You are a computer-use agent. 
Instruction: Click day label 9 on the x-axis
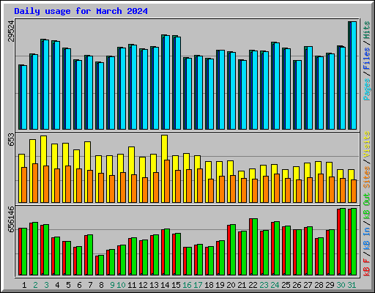tap(112, 285)
